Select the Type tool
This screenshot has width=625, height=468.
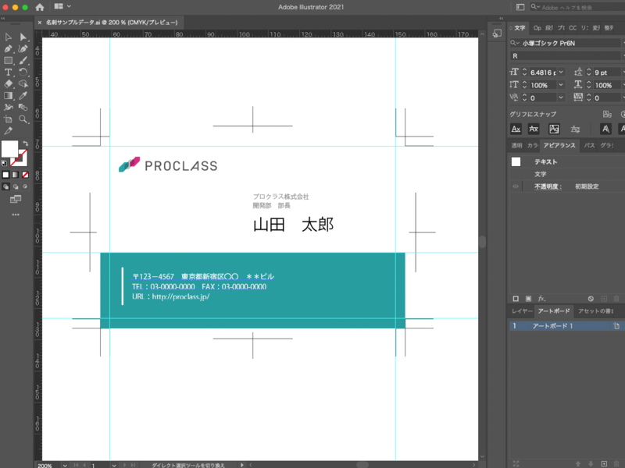8,72
